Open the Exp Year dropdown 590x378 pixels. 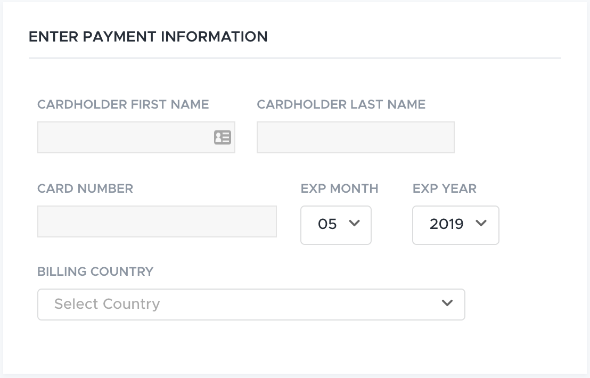[x=456, y=225]
